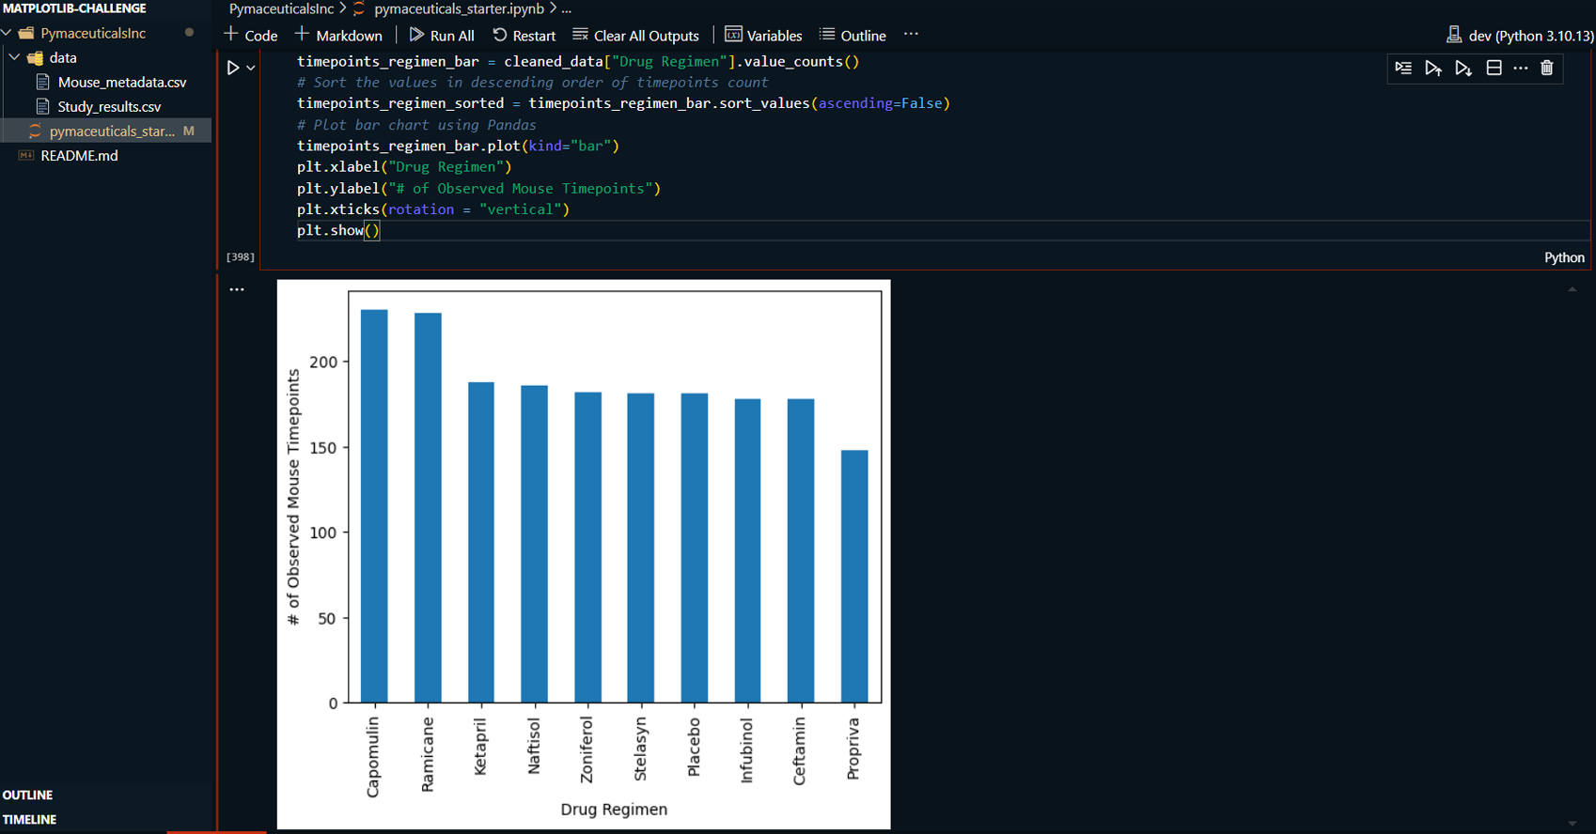Add a new Code cell

click(251, 36)
